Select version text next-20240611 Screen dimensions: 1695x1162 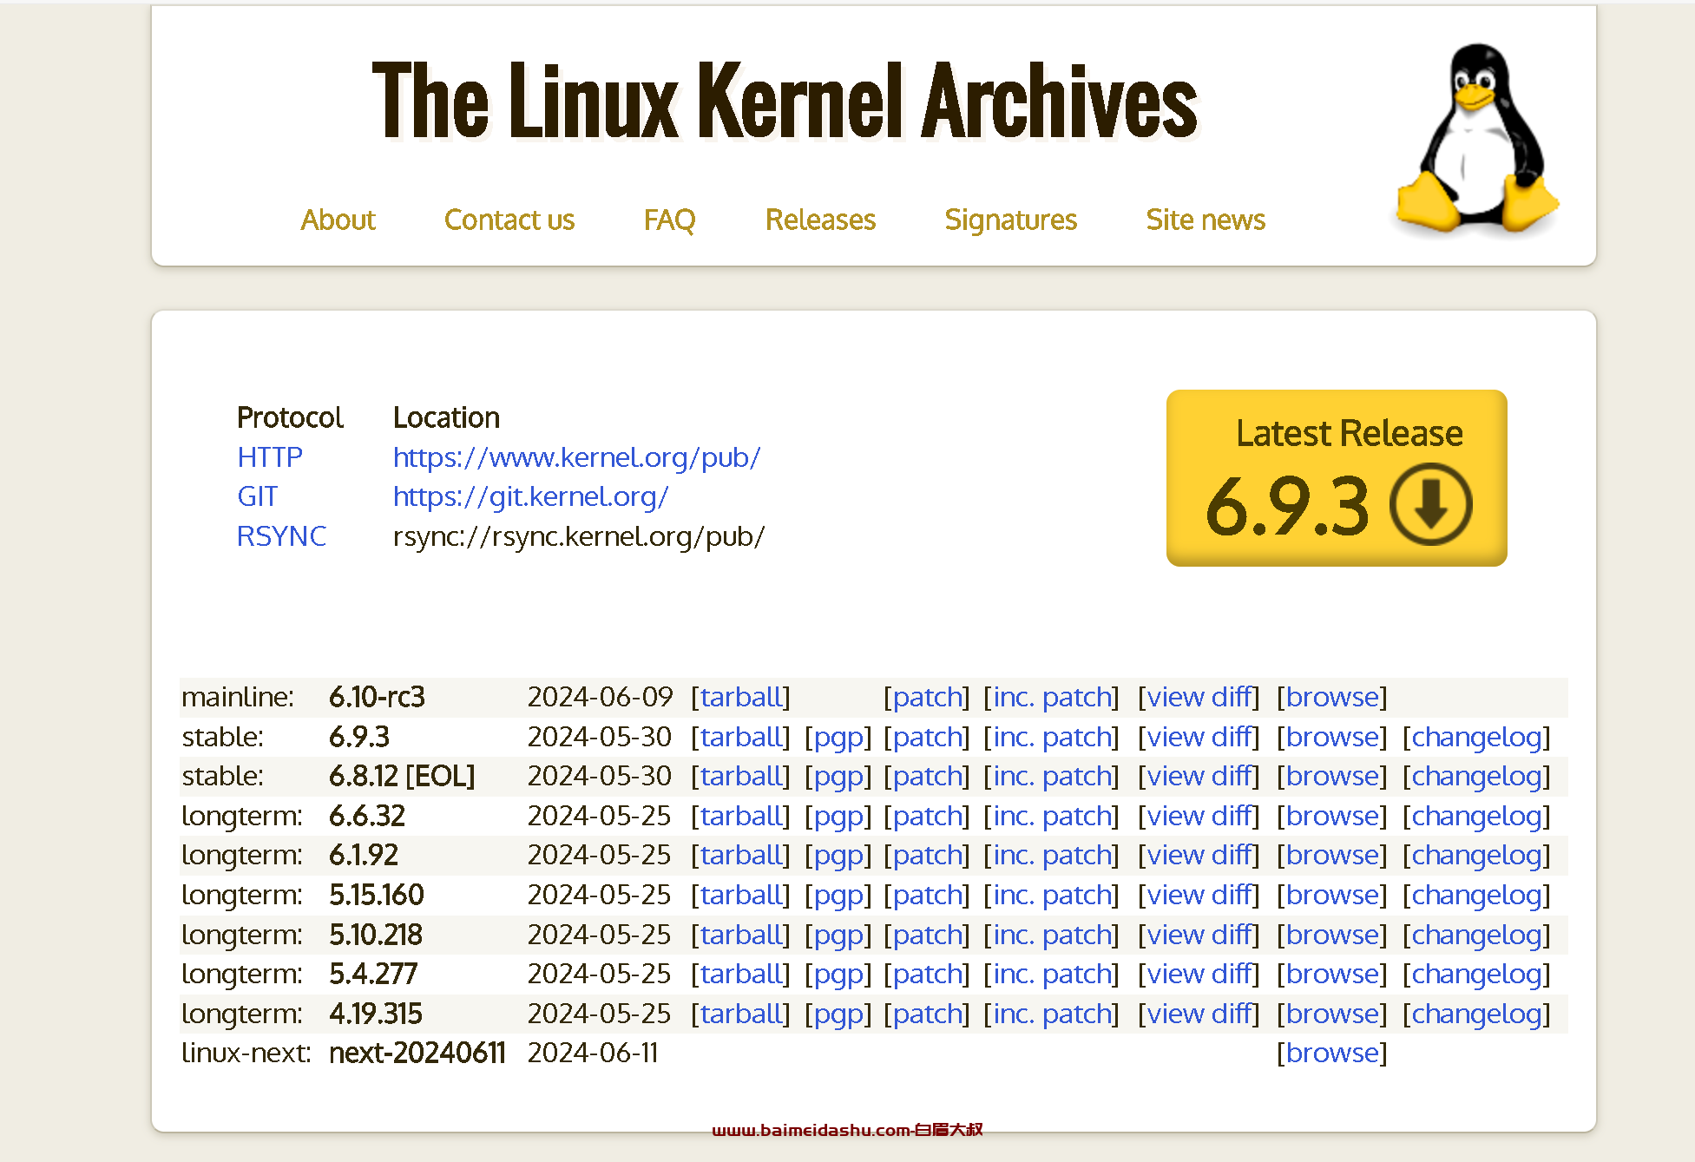click(417, 1053)
